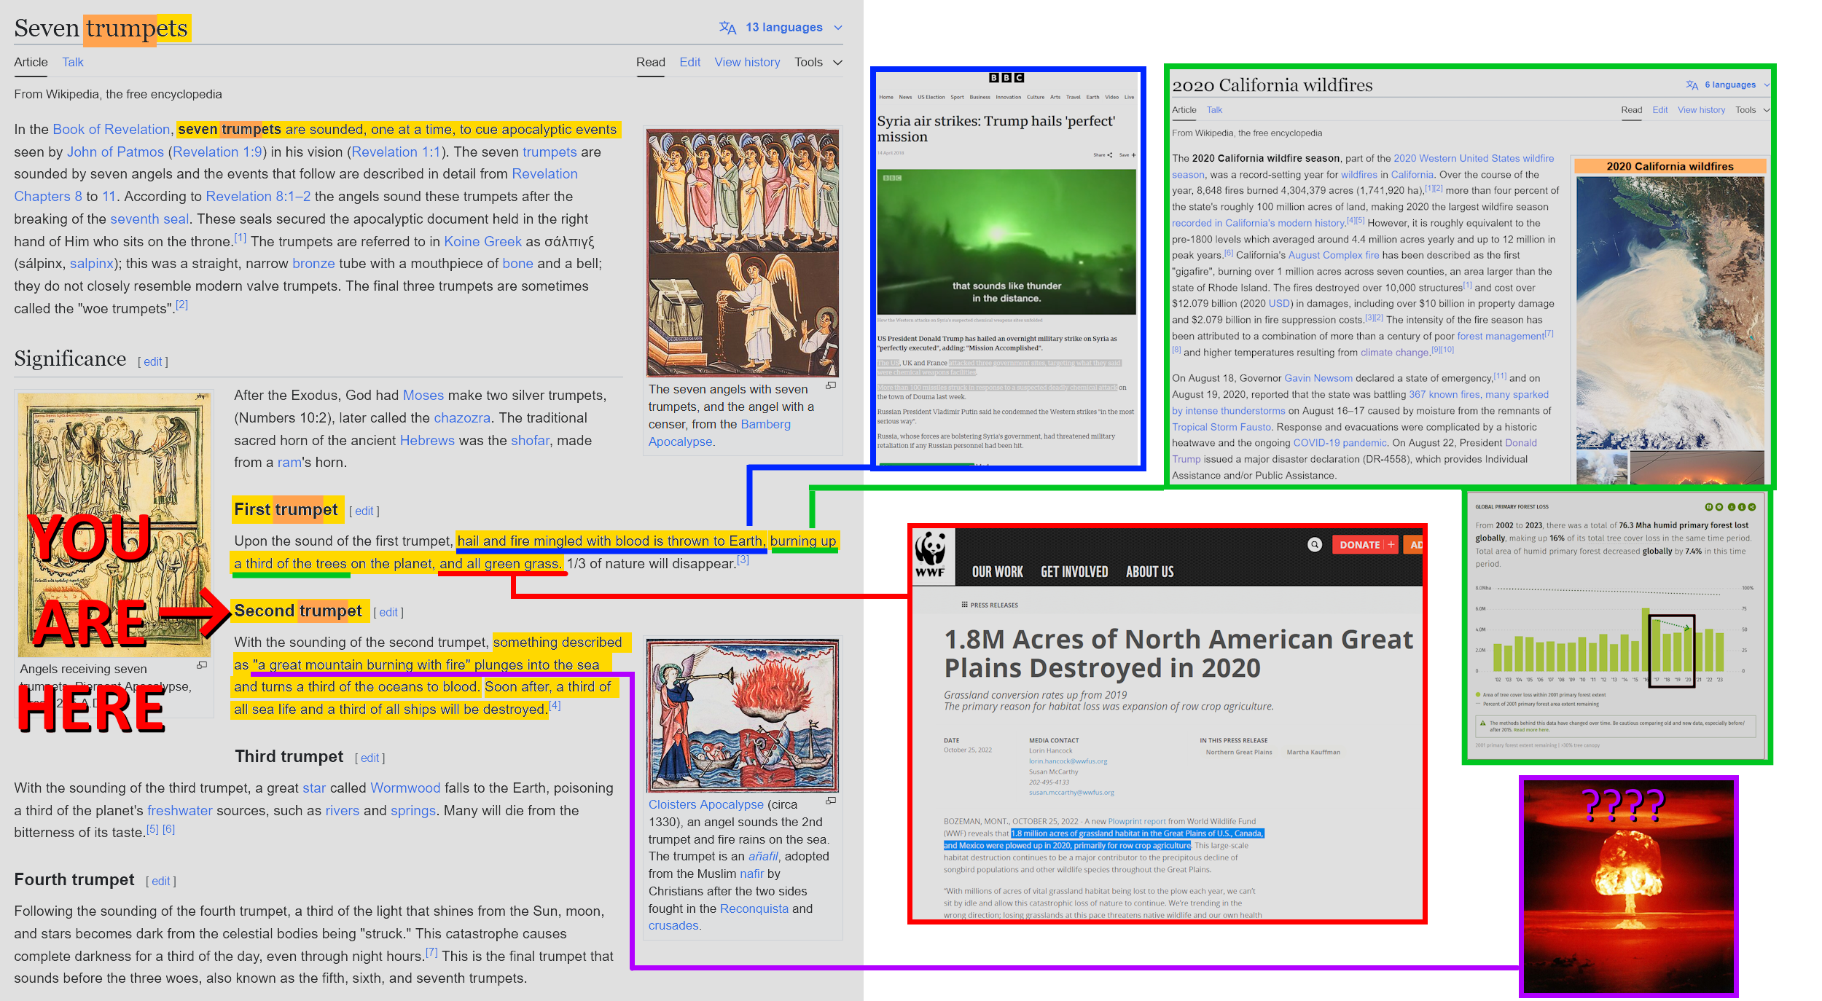Follow the Book of Revelation link
The width and height of the screenshot is (1822, 1001).
click(x=111, y=130)
